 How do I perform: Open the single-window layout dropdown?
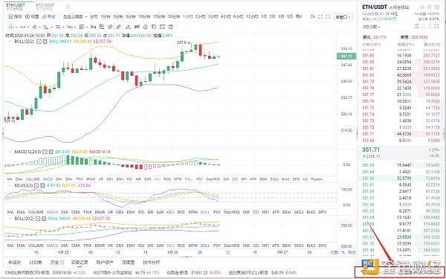[343, 17]
